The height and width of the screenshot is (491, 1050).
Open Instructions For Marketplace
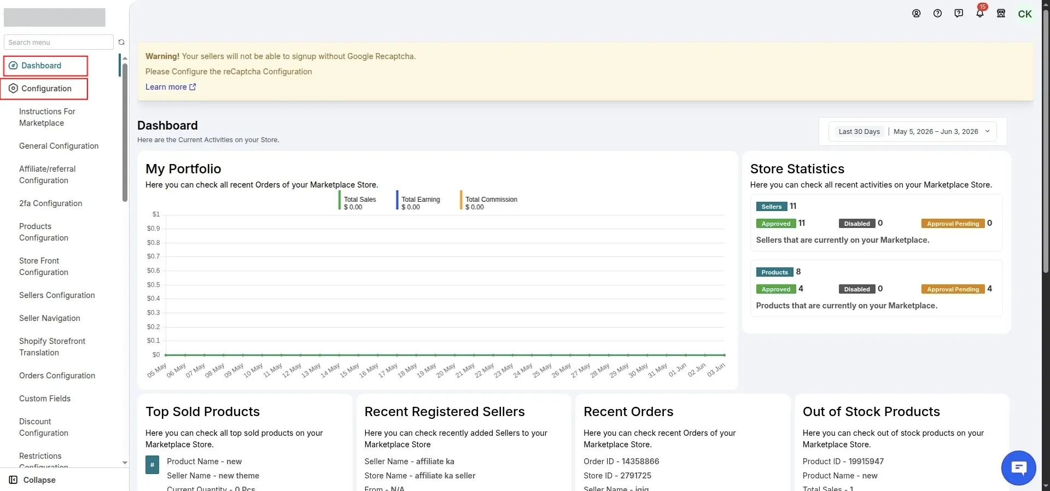(x=47, y=117)
